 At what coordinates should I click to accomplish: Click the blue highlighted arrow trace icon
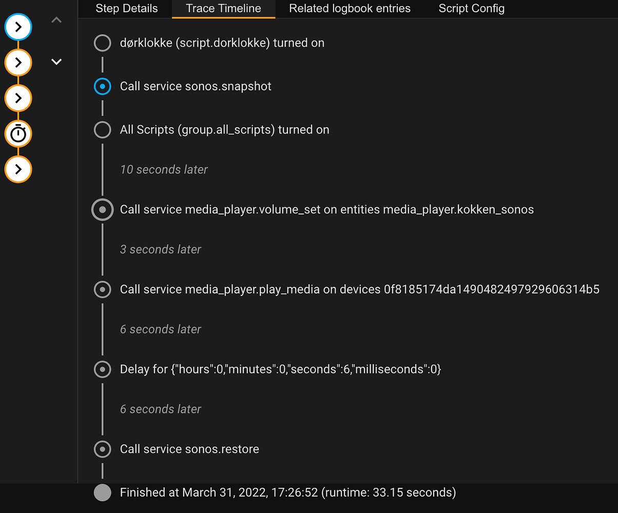coord(18,27)
